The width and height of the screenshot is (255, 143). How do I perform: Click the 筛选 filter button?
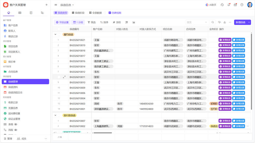click(92, 22)
